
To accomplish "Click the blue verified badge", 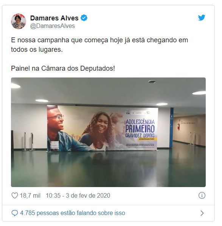I will [84, 18].
